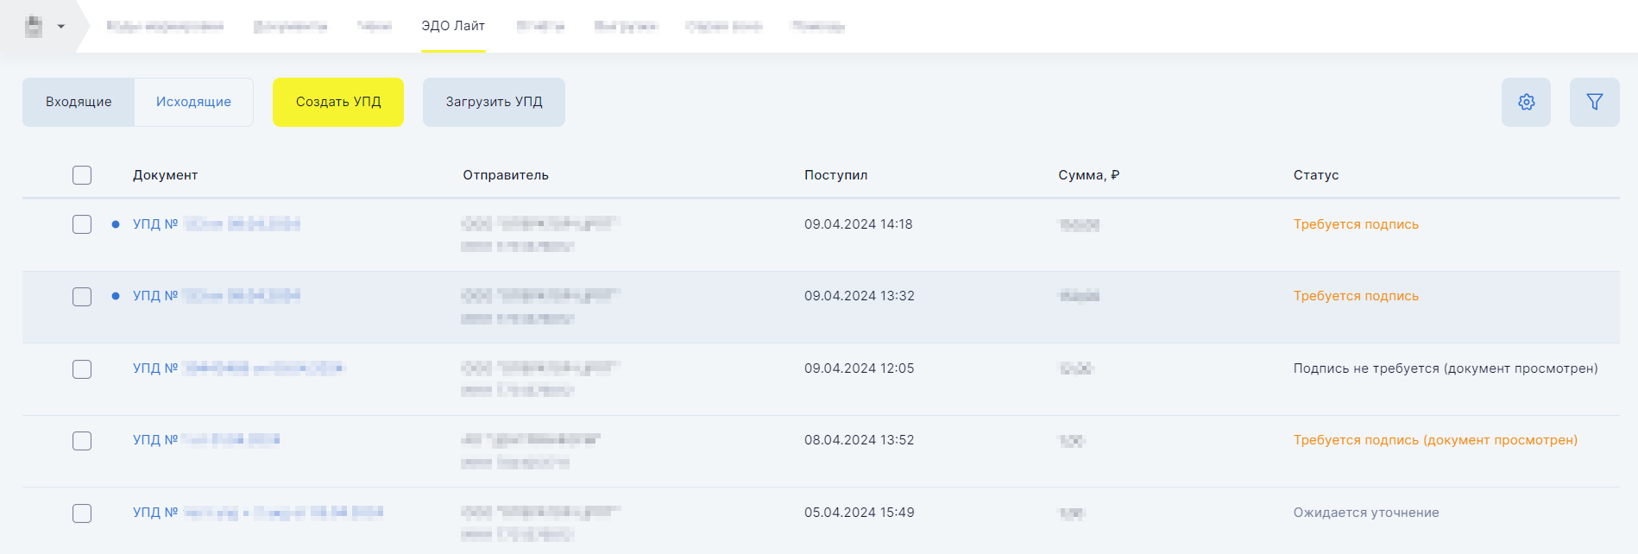Switch to the ЭДО Лайт tab

453,26
